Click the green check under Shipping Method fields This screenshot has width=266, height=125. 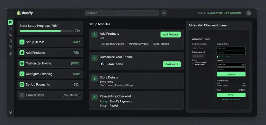coord(218,57)
